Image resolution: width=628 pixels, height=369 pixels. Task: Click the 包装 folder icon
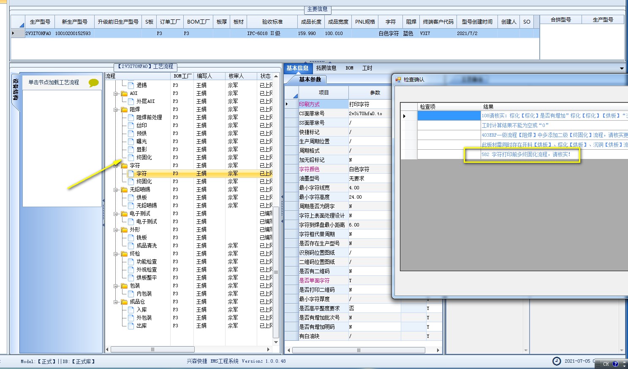(124, 286)
